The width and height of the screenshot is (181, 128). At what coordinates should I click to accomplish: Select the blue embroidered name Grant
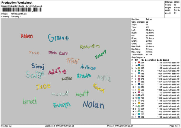coord(59,38)
